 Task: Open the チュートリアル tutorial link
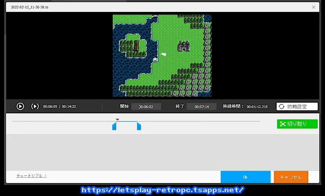[31, 176]
